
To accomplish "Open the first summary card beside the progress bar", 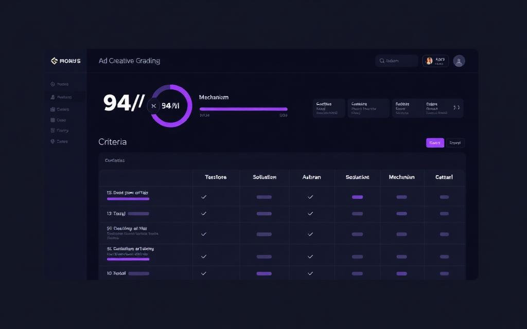I will pos(329,108).
